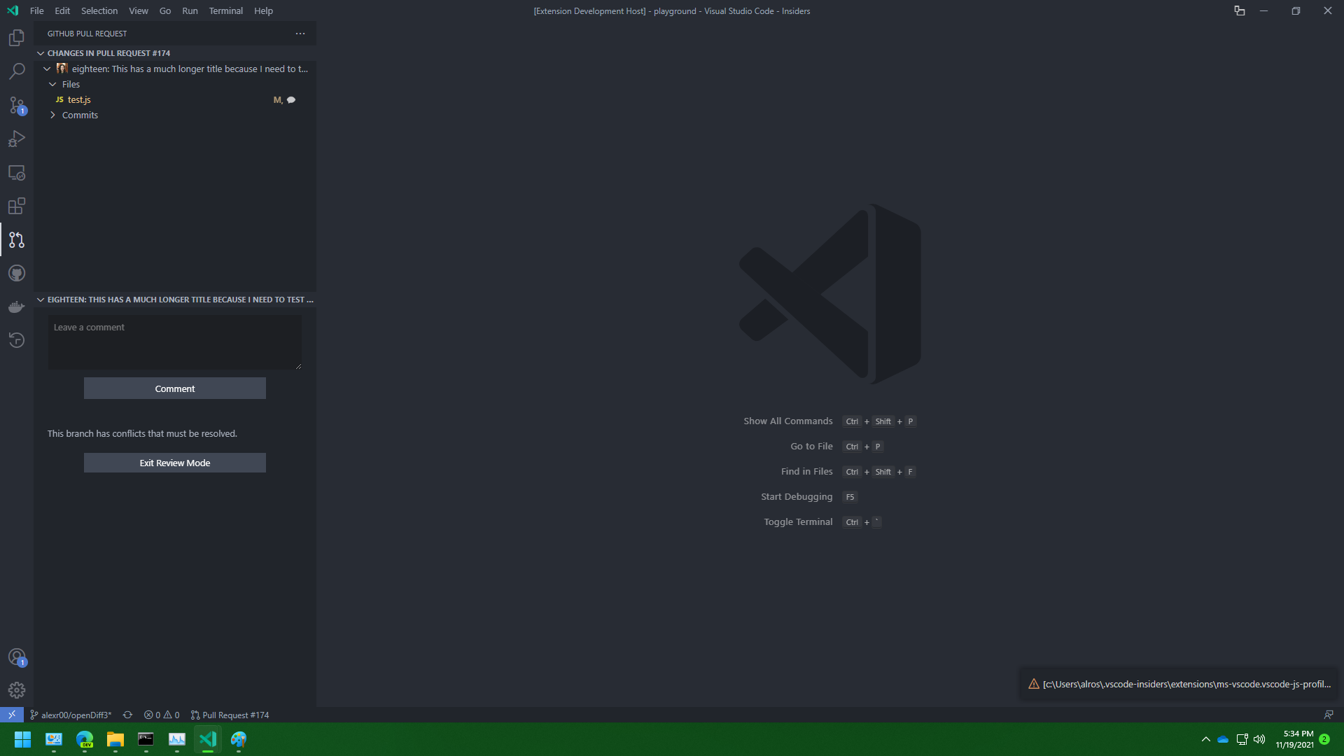Open errors and warnings count in status bar
This screenshot has width=1344, height=756.
click(x=162, y=715)
